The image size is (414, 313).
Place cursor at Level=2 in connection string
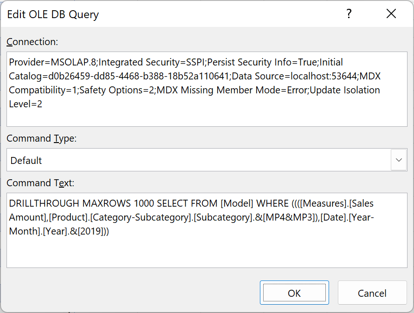[26, 104]
